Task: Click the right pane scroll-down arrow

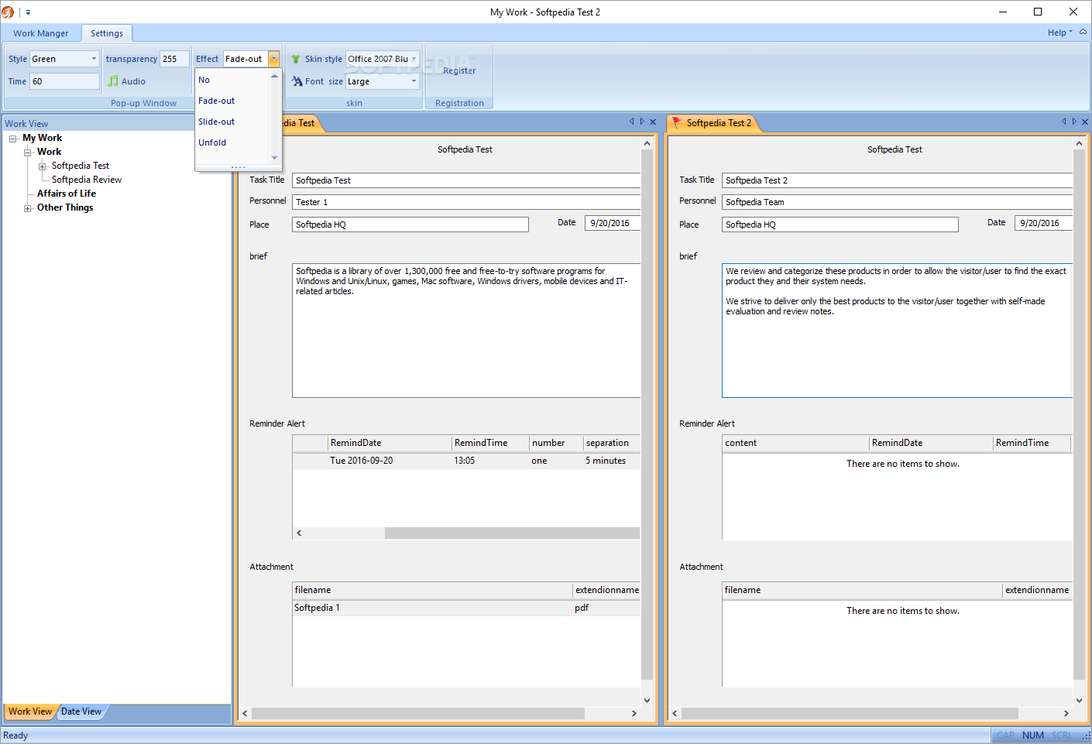Action: (1079, 701)
